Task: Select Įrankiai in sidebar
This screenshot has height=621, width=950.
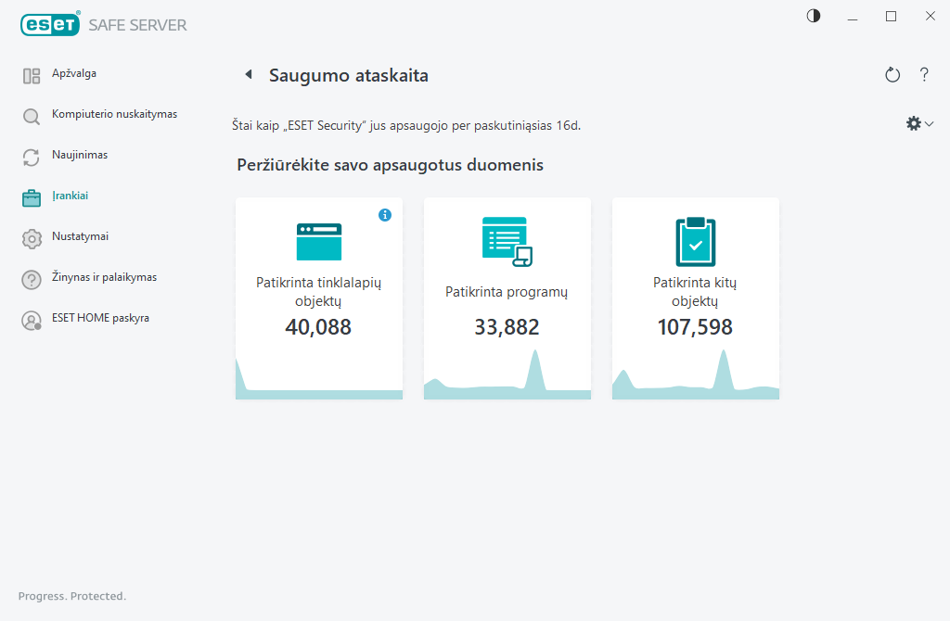Action: tap(71, 196)
